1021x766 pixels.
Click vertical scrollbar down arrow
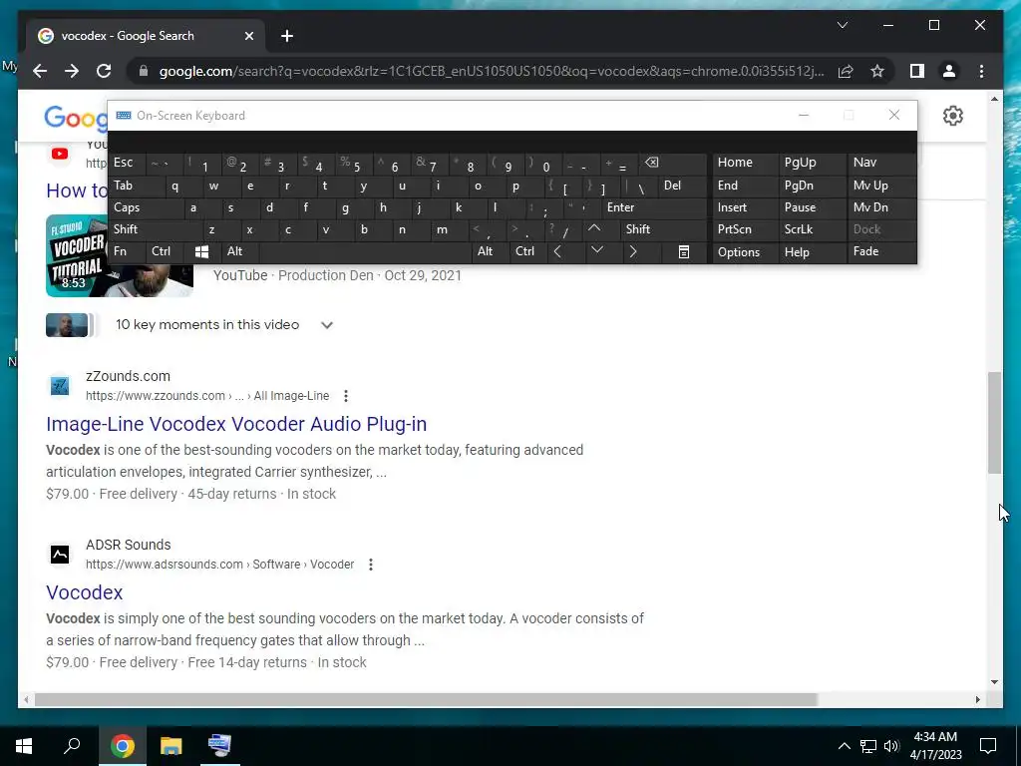pyautogui.click(x=994, y=682)
